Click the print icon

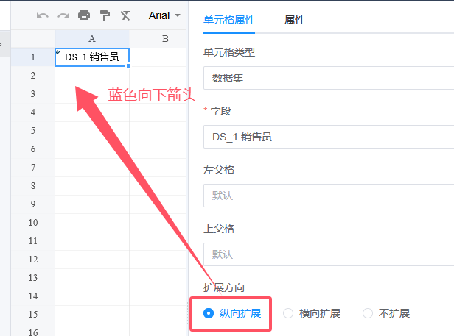(84, 15)
